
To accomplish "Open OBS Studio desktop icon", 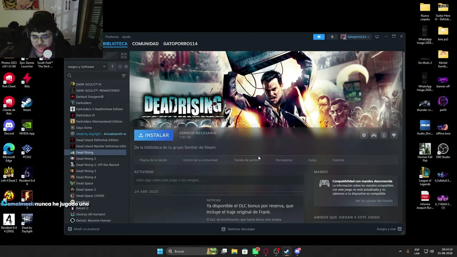I will [x=443, y=151].
